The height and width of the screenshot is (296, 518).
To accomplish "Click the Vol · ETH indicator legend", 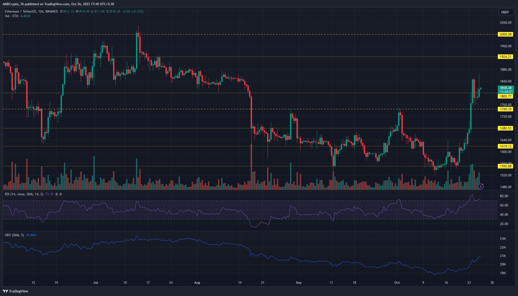I will (x=11, y=16).
